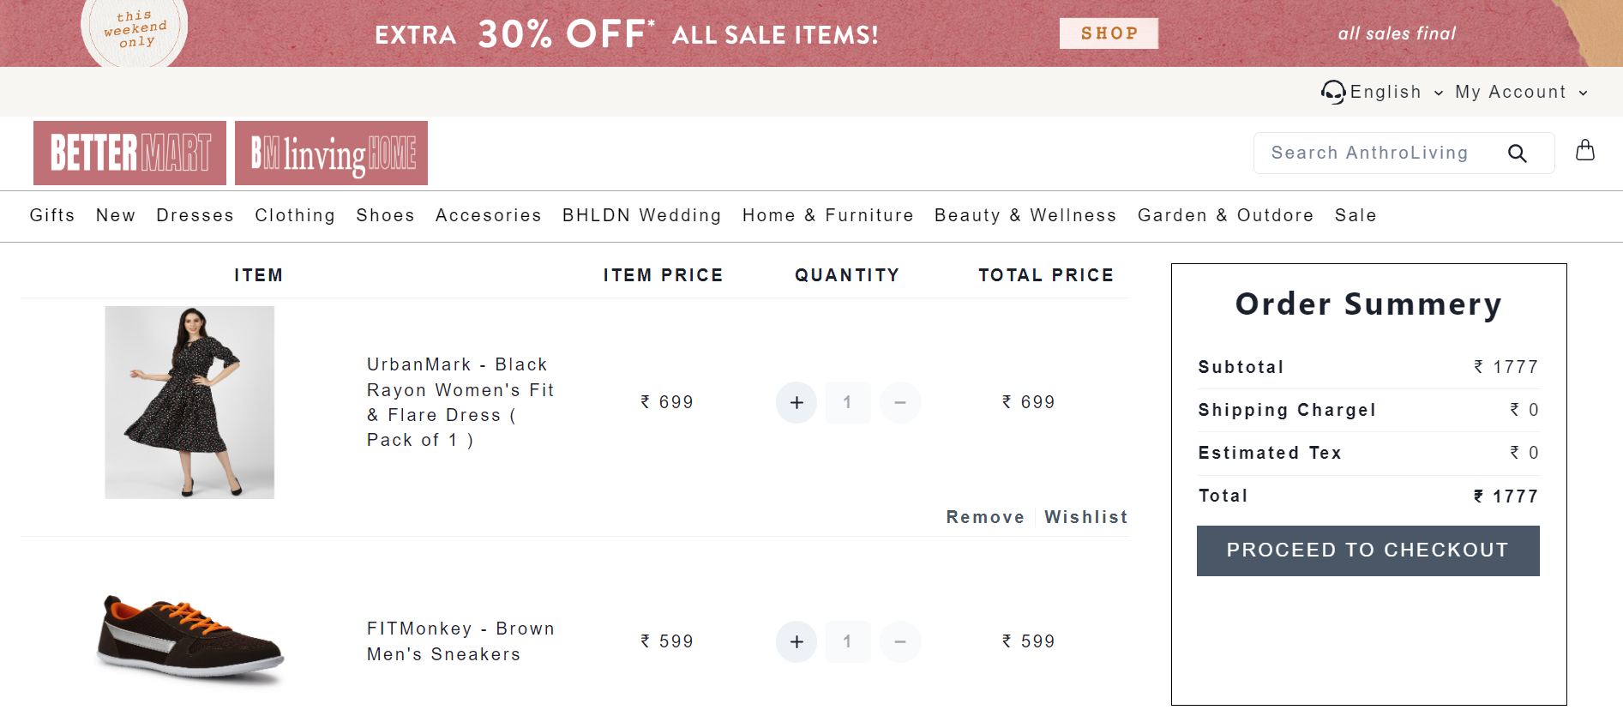
Task: Move the dress to Wishlist
Action: [1085, 517]
